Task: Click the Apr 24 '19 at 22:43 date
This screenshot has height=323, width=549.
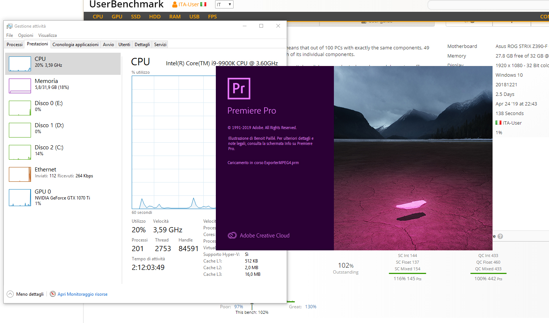Action: [x=516, y=104]
